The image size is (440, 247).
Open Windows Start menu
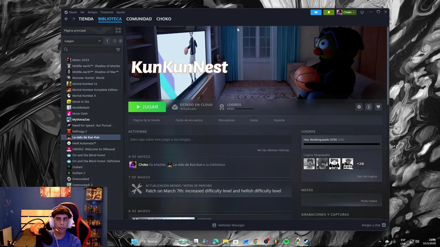pos(134,242)
